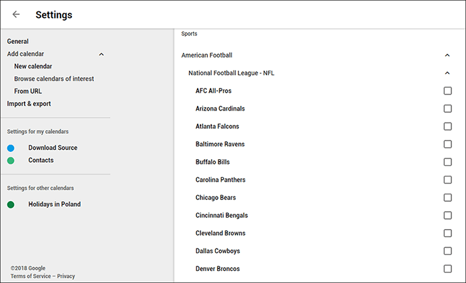Click the AFC All-Pros team name
The height and width of the screenshot is (283, 466).
coord(214,91)
